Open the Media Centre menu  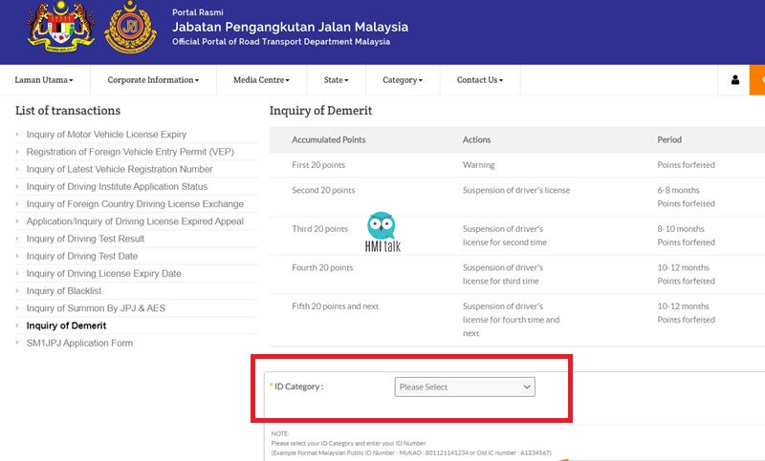coord(261,80)
